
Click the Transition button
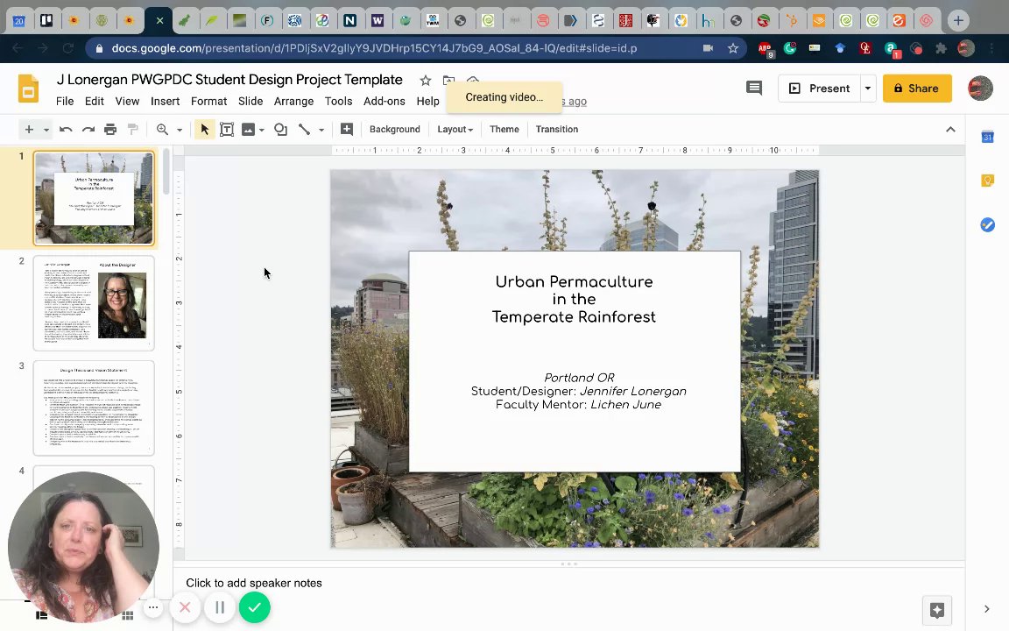pos(556,130)
